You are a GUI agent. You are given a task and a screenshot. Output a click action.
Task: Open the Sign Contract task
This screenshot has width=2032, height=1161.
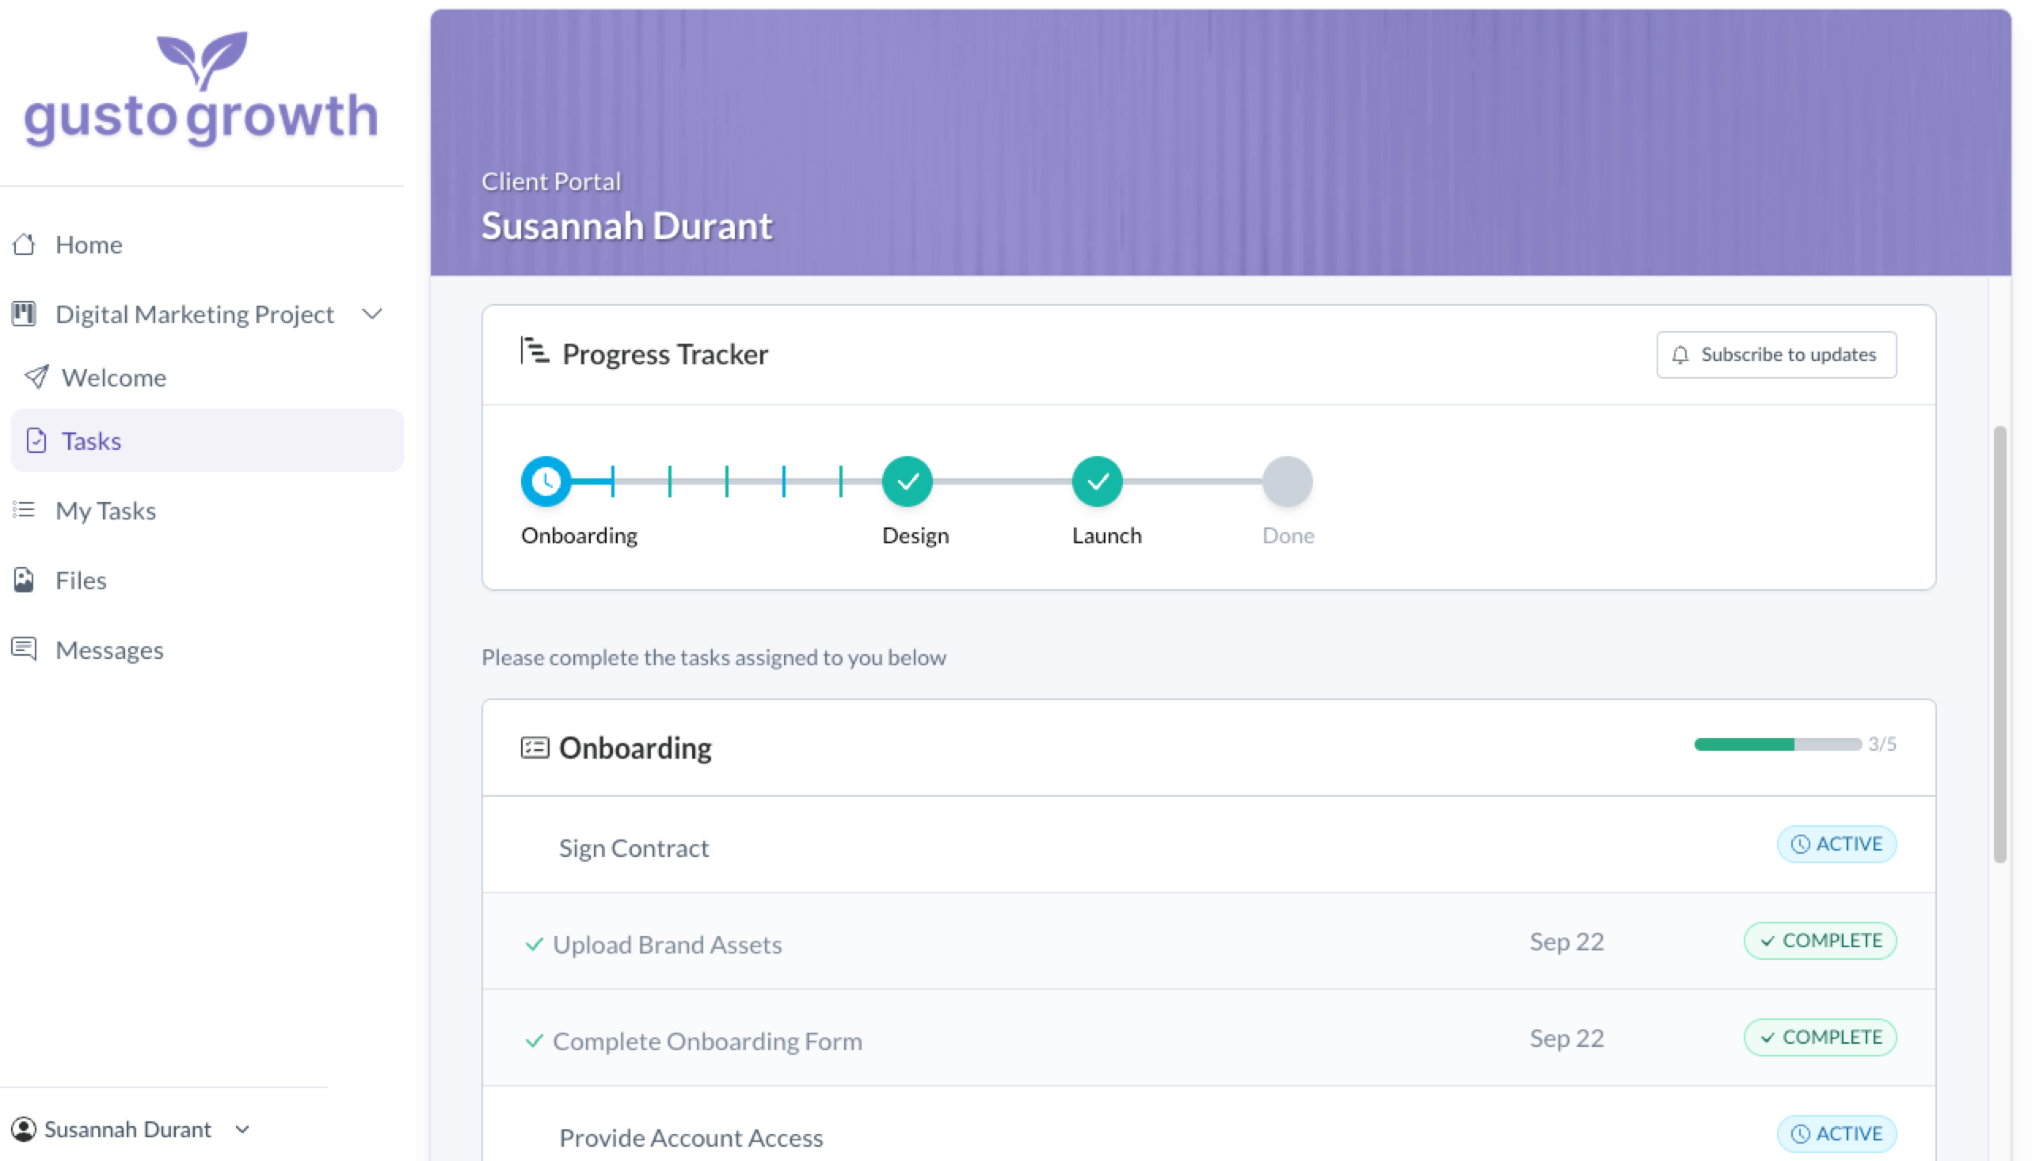coord(633,847)
